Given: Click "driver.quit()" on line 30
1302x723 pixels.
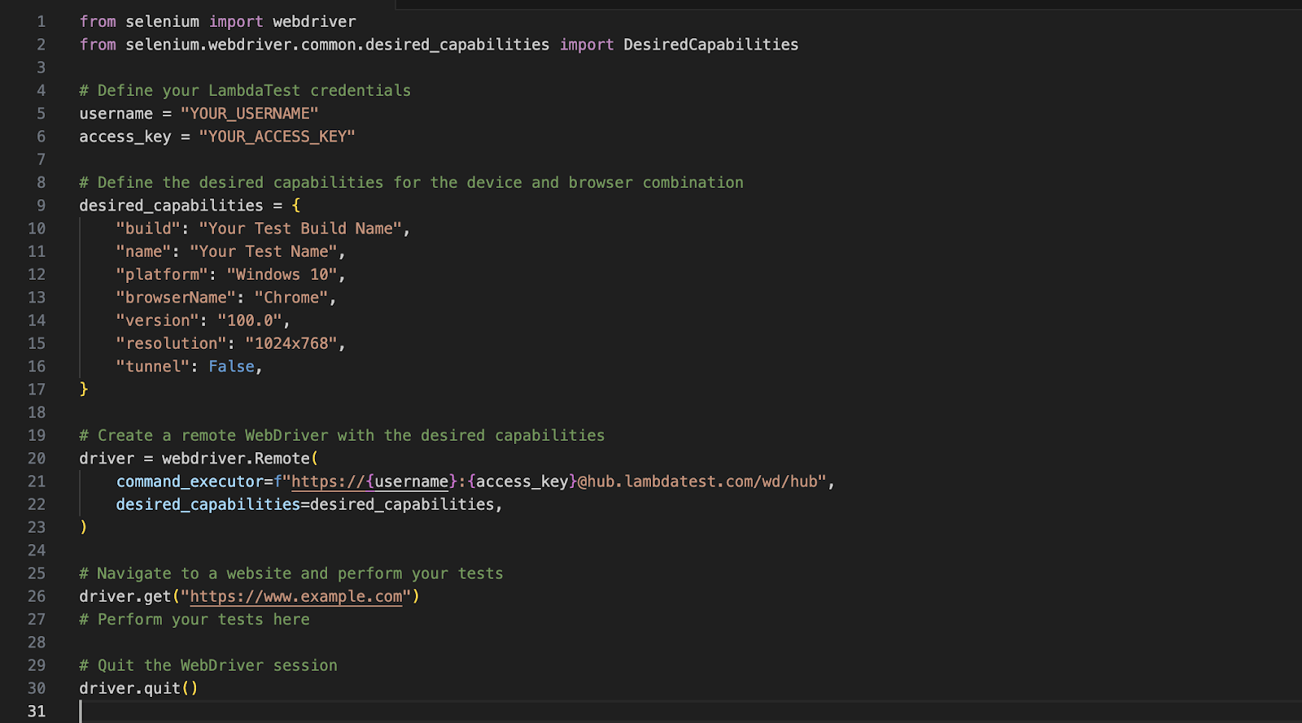Looking at the screenshot, I should pos(138,688).
